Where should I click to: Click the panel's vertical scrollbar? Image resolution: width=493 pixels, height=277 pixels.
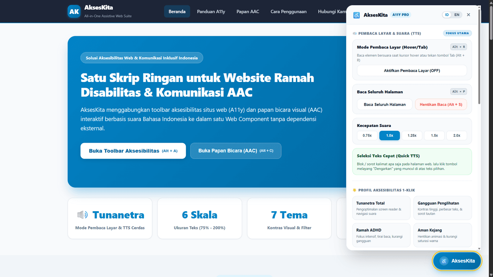click(479, 56)
